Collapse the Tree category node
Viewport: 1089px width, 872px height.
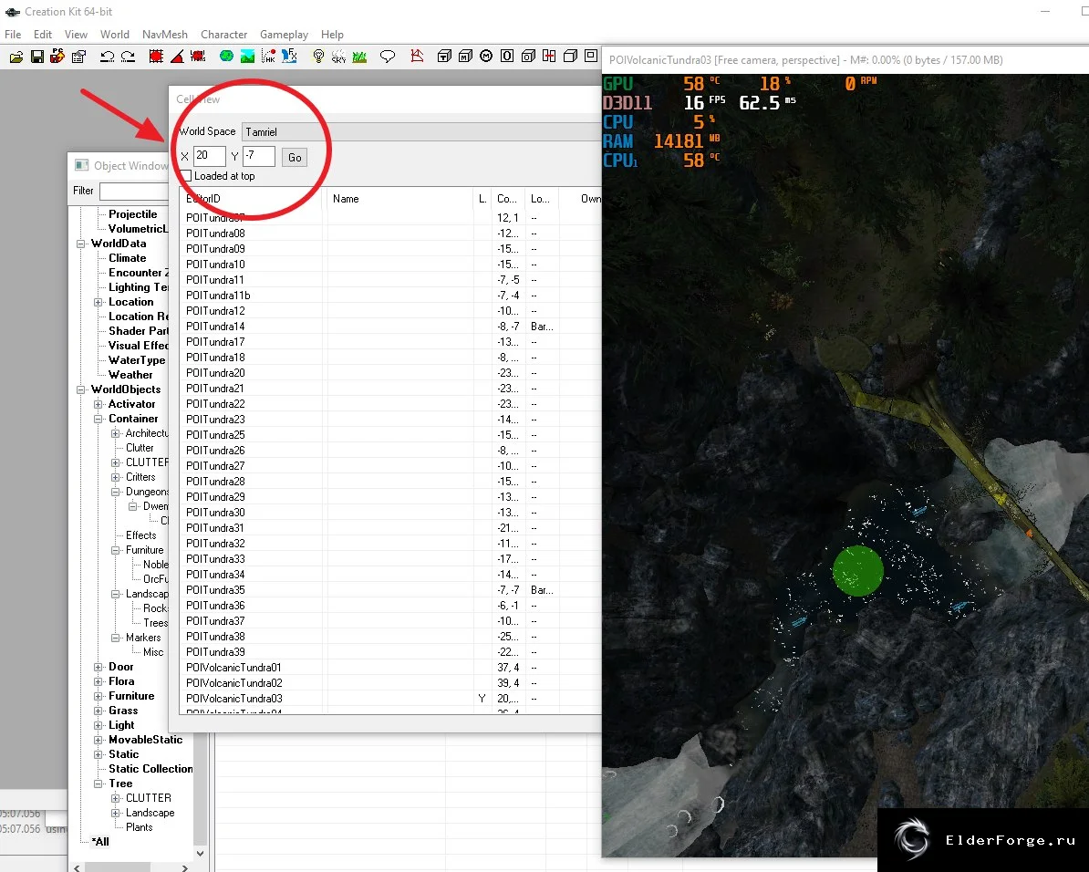point(98,784)
